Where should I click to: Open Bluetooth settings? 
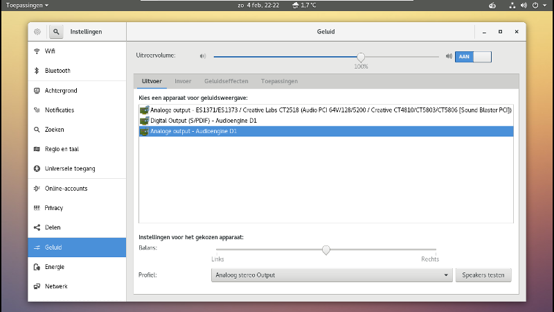[77, 71]
